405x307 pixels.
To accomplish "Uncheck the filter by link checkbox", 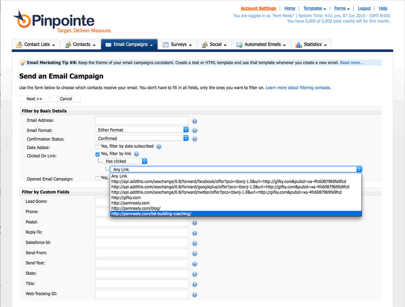I will pyautogui.click(x=97, y=154).
